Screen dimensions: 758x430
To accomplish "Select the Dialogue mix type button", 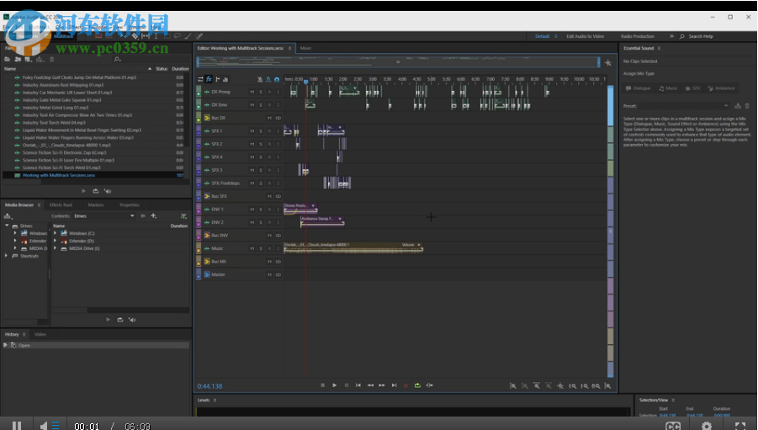I will (639, 88).
